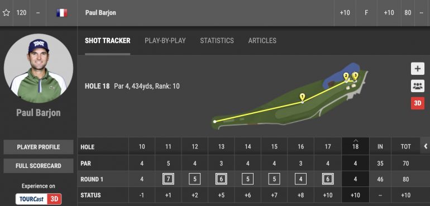Show group players icon on map
430x206 pixels.
[x=417, y=86]
